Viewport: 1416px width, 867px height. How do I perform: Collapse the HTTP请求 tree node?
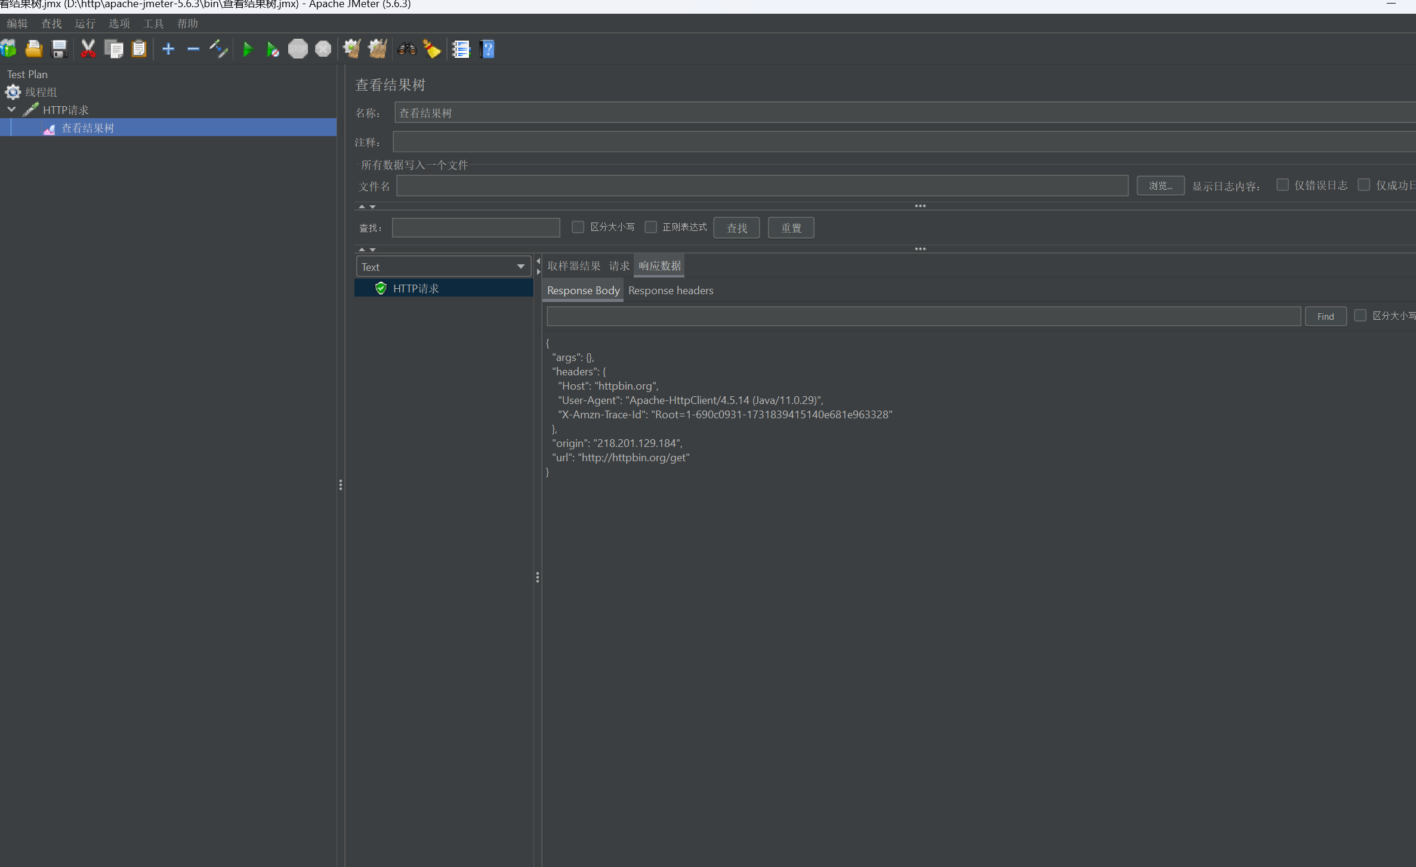[11, 110]
